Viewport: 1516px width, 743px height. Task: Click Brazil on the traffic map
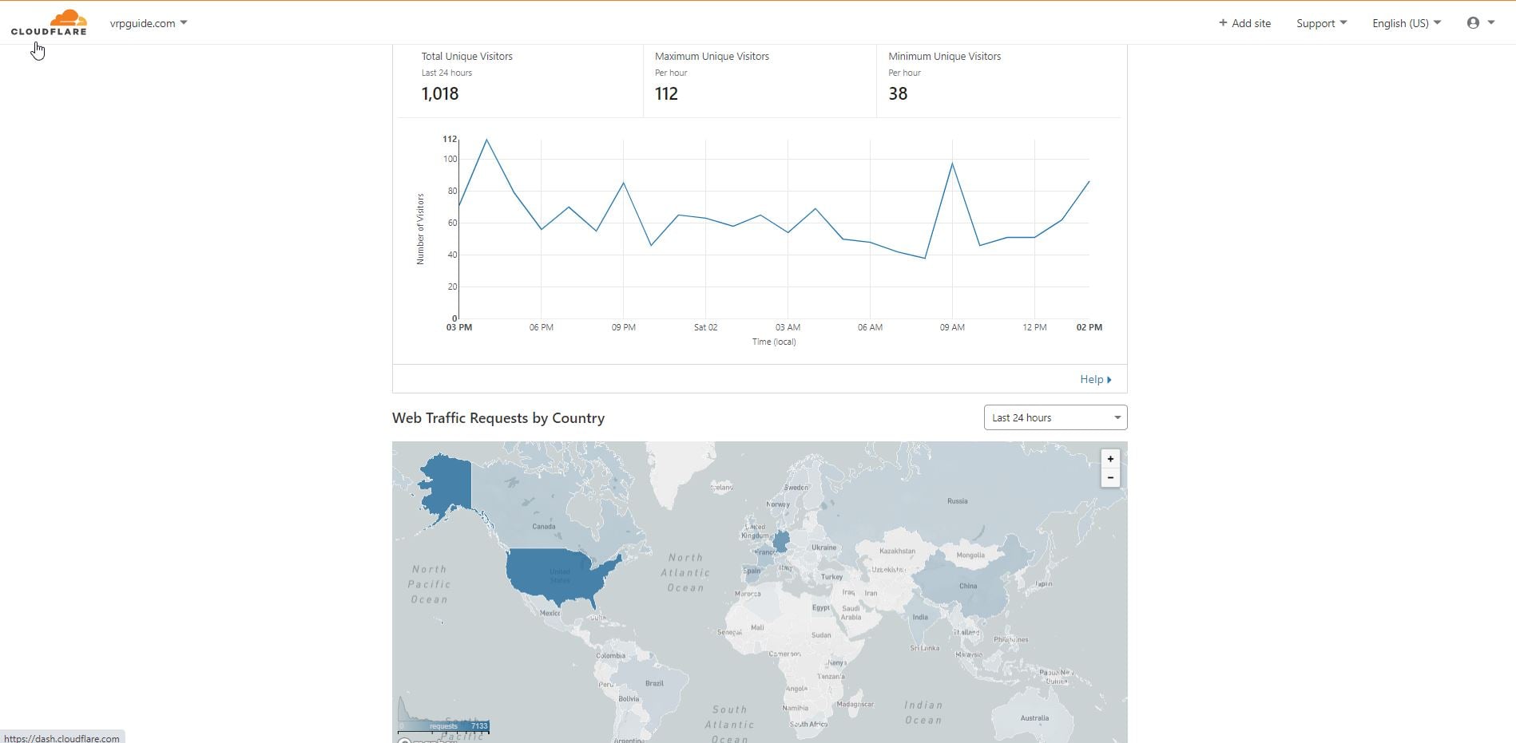click(x=654, y=684)
